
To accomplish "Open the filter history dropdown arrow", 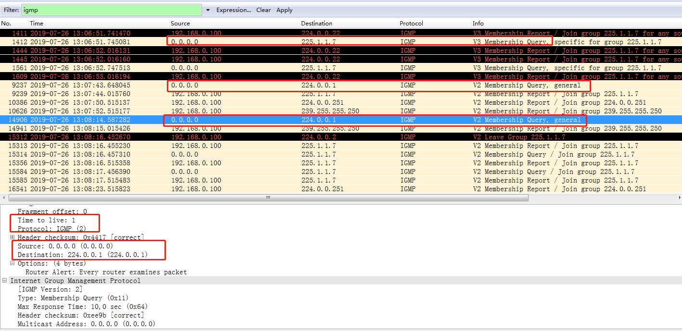I will point(208,10).
